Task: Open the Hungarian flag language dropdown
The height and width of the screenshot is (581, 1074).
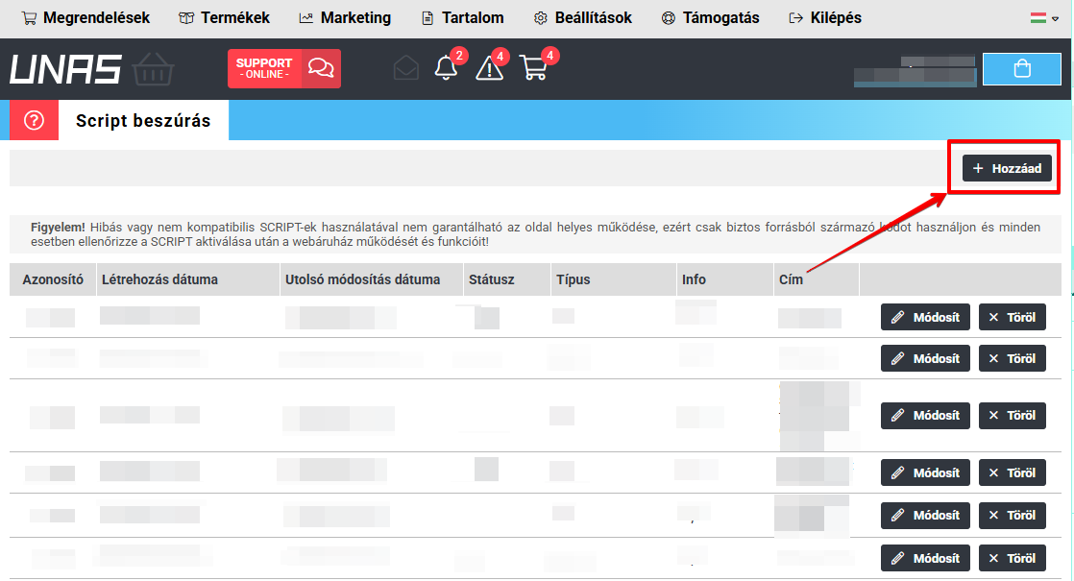Action: 1044,18
